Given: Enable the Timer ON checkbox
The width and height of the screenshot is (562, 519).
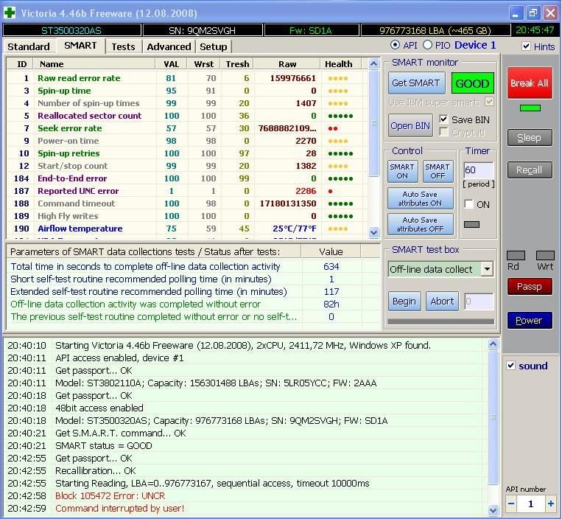Looking at the screenshot, I should pyautogui.click(x=468, y=204).
